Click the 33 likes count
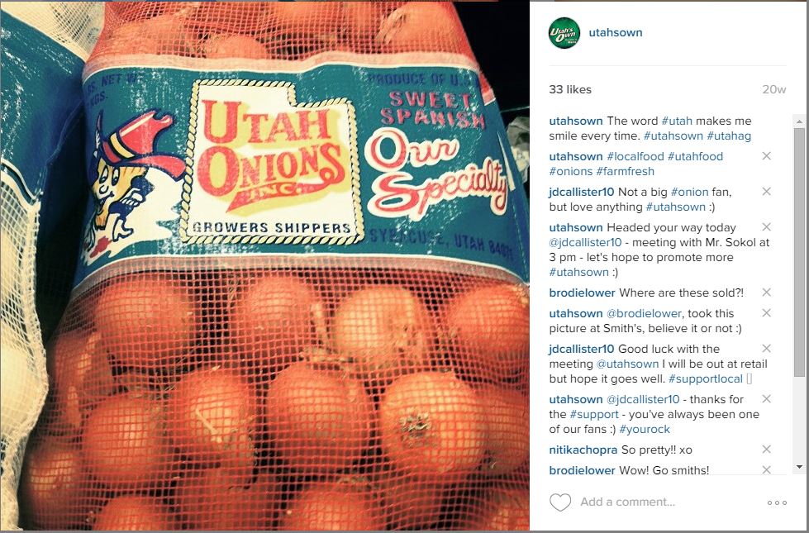 [570, 89]
